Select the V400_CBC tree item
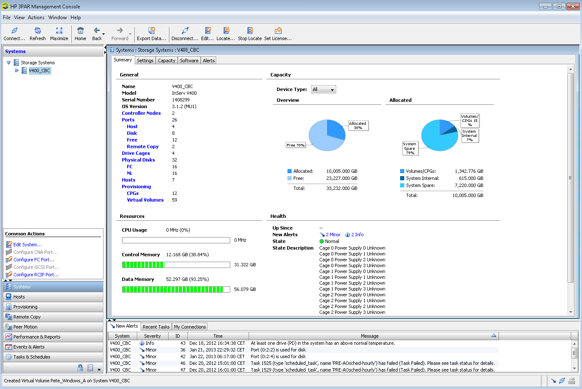 click(40, 71)
